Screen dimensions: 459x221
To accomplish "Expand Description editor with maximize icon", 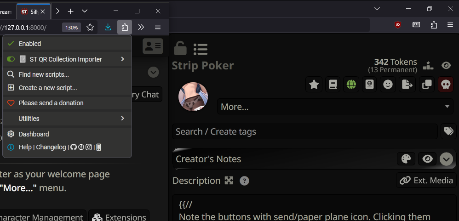I will click(x=229, y=181).
